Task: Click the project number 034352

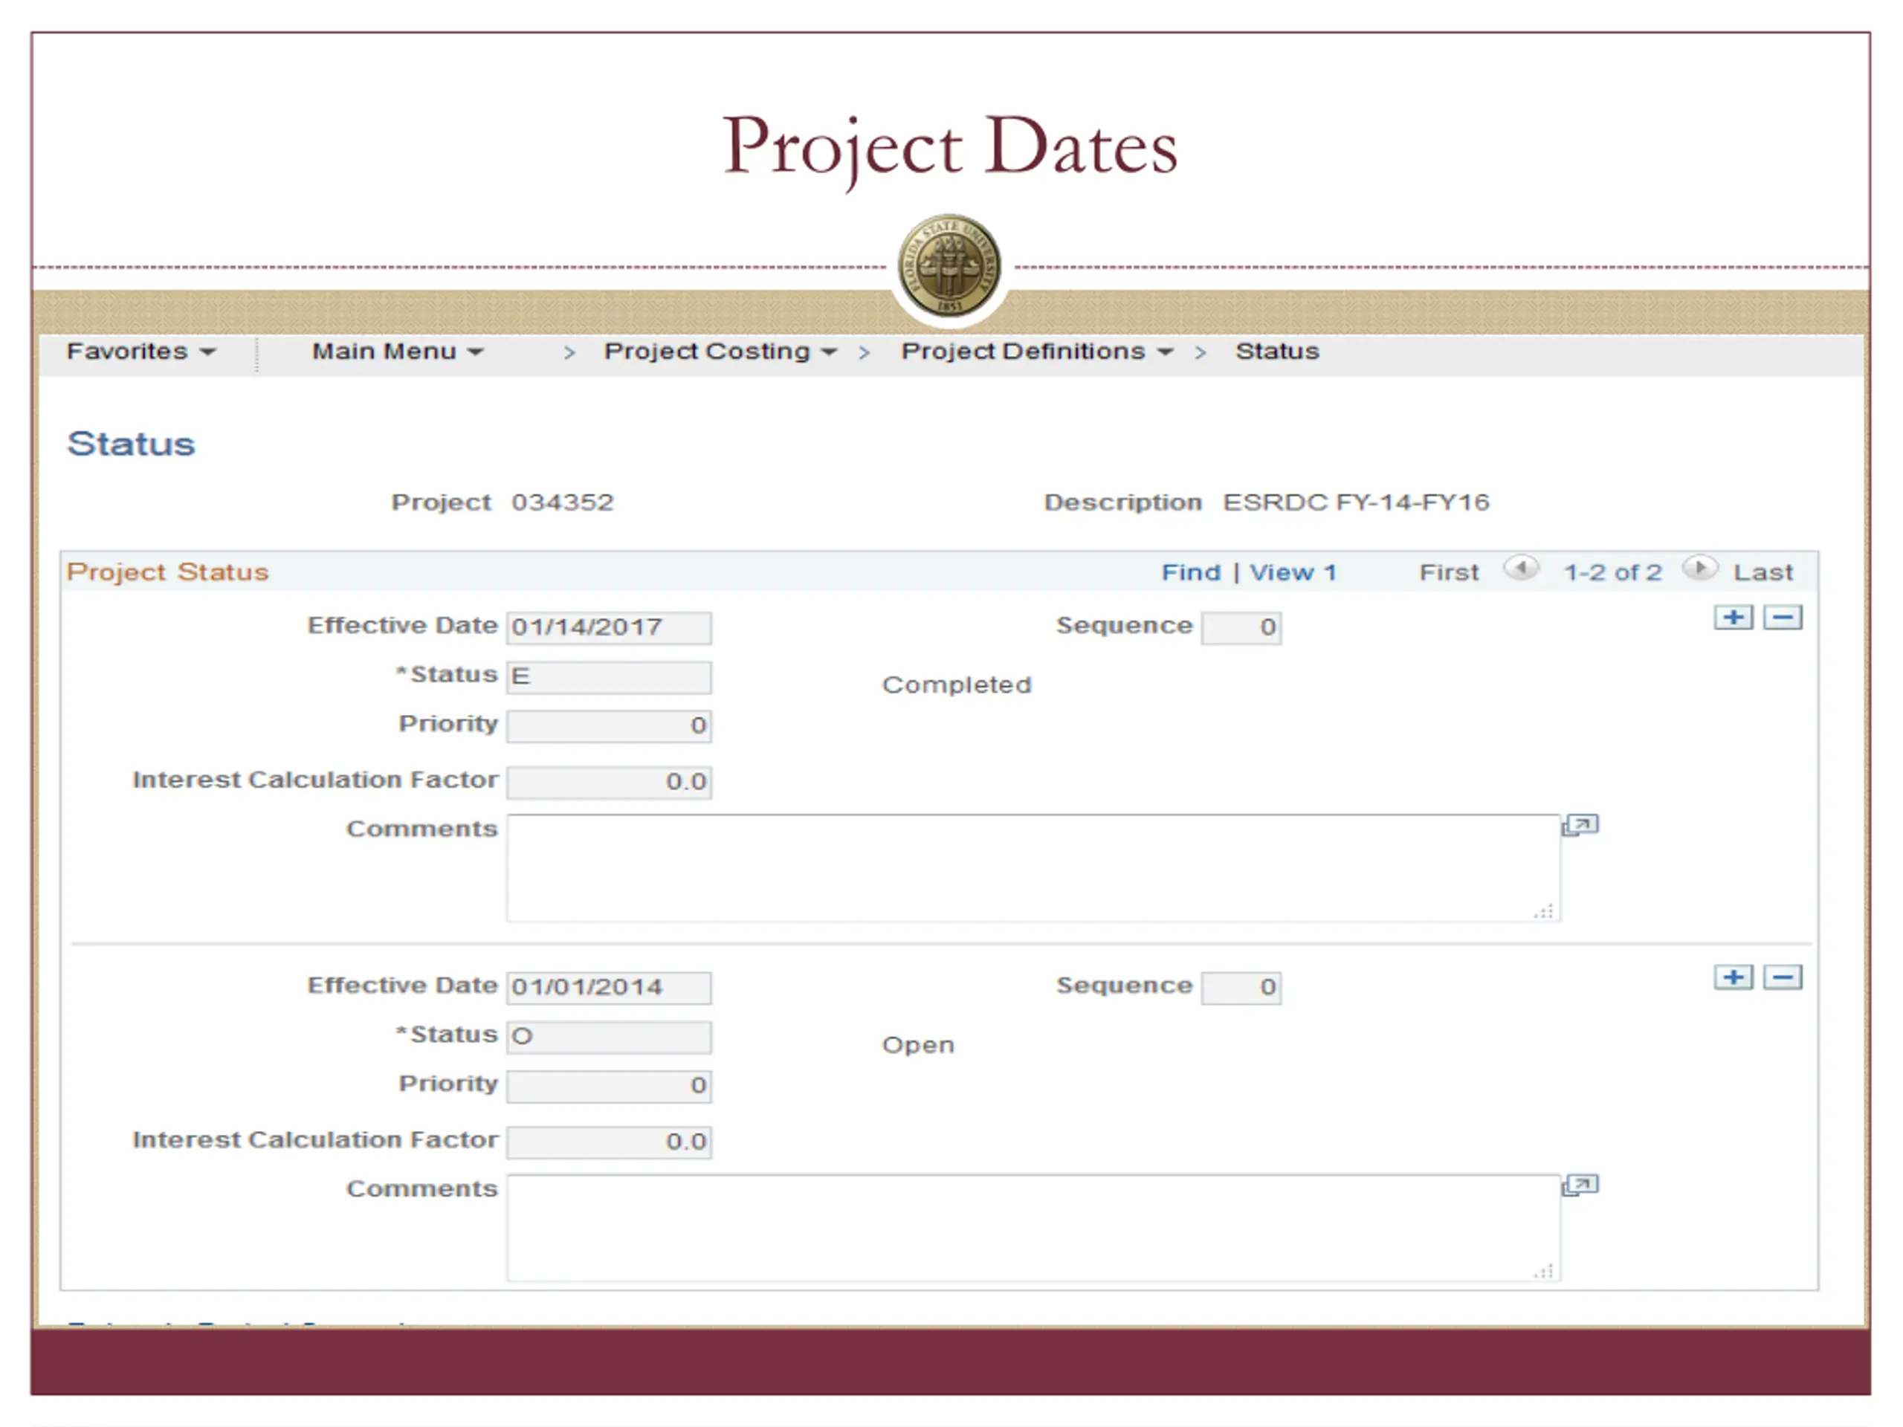Action: (563, 502)
